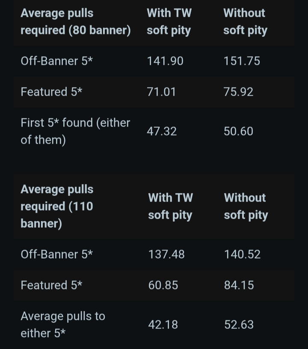Viewport: 308px width, 349px height.
Task: Select the 50.60 value cell
Action: coord(238,131)
